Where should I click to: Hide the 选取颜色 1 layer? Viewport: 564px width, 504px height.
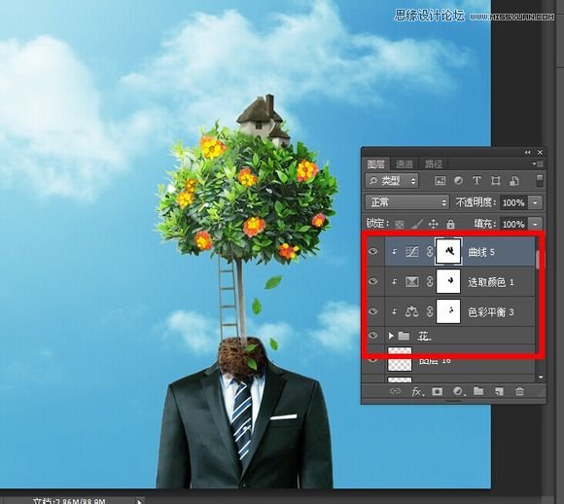[x=373, y=281]
